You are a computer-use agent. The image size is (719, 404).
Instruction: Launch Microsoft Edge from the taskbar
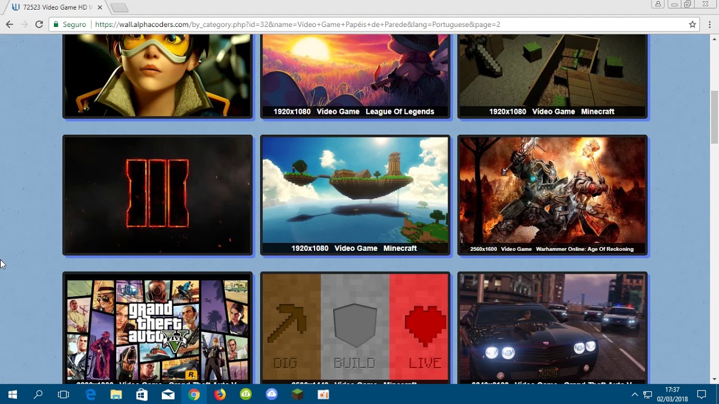tap(90, 394)
